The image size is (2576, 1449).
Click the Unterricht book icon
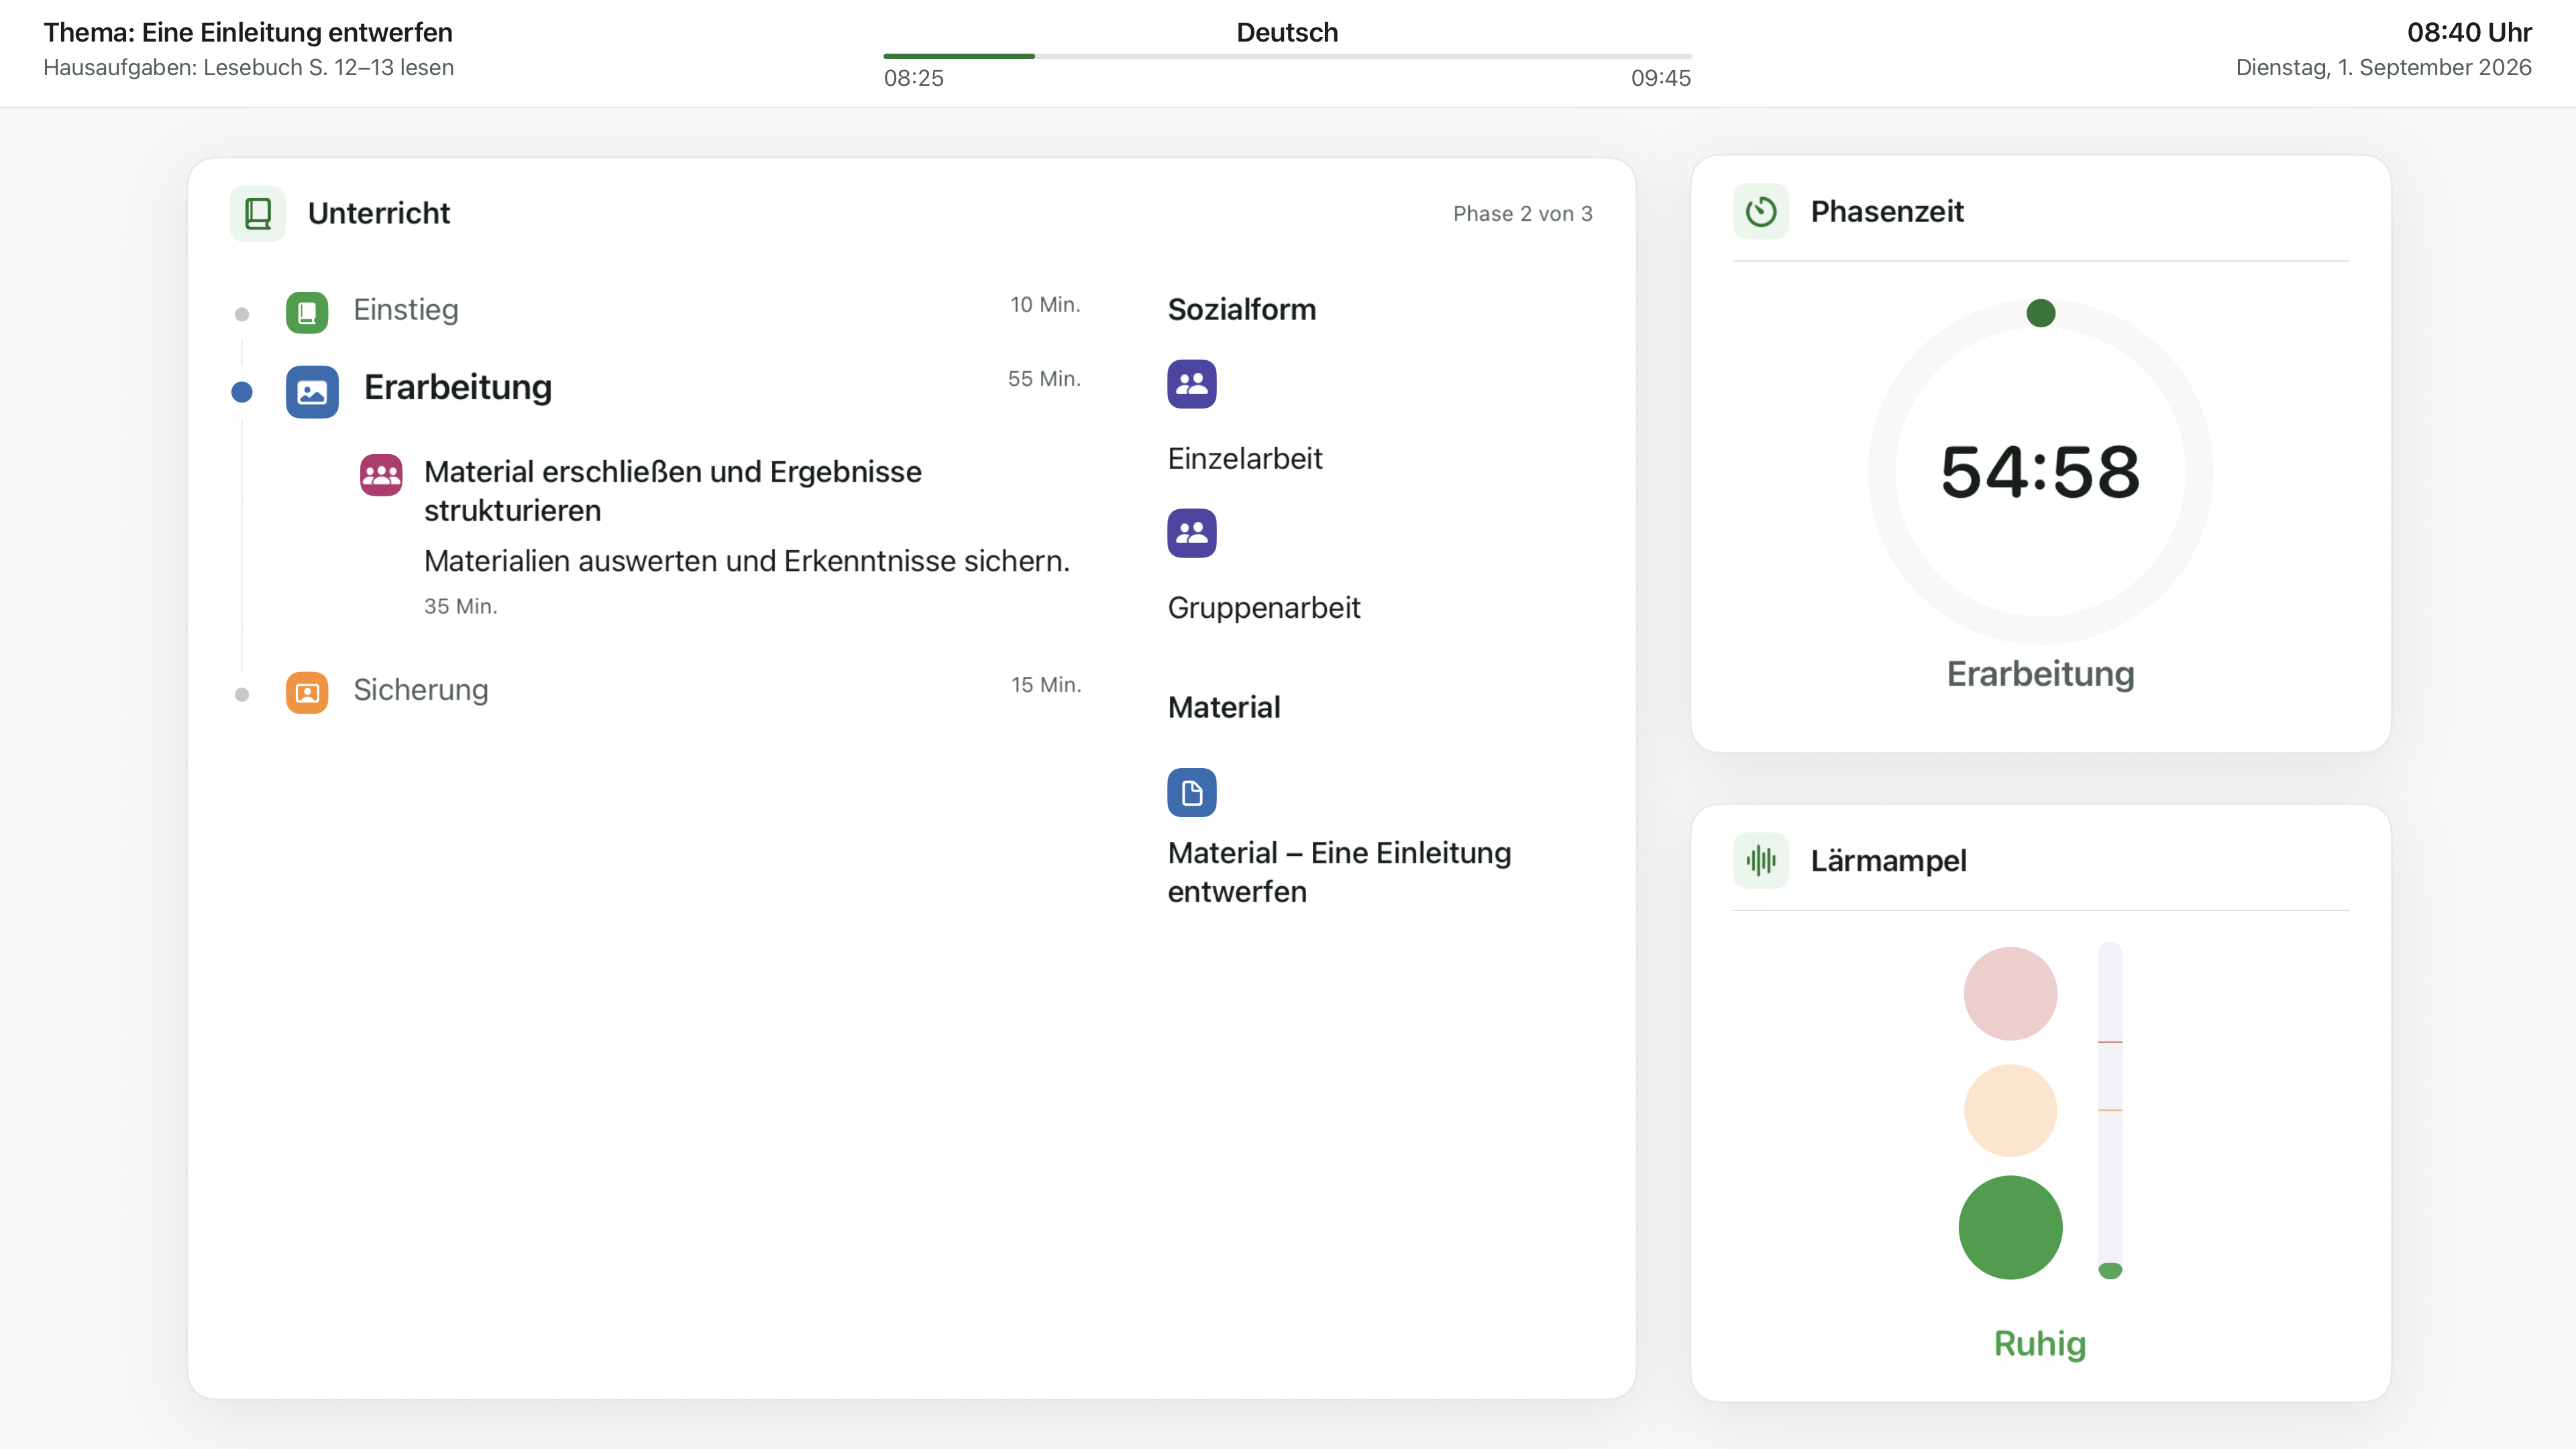click(257, 213)
